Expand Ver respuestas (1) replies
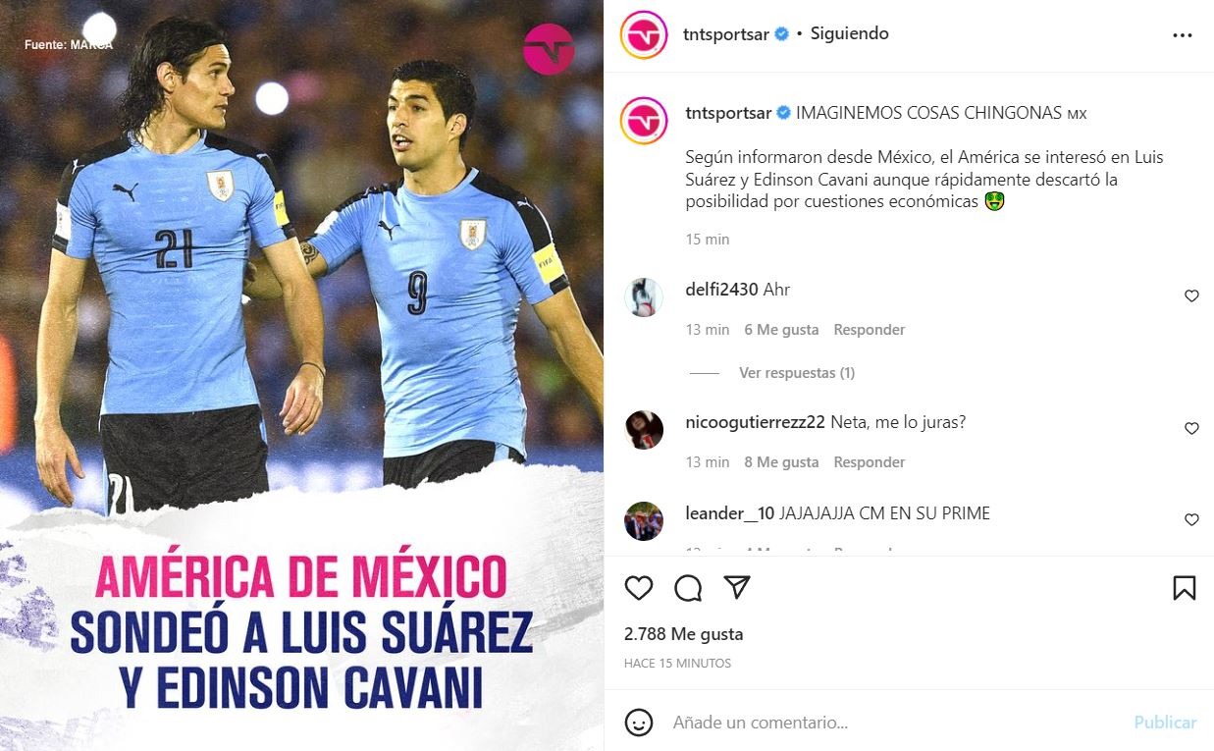This screenshot has width=1214, height=751. pyautogui.click(x=796, y=373)
